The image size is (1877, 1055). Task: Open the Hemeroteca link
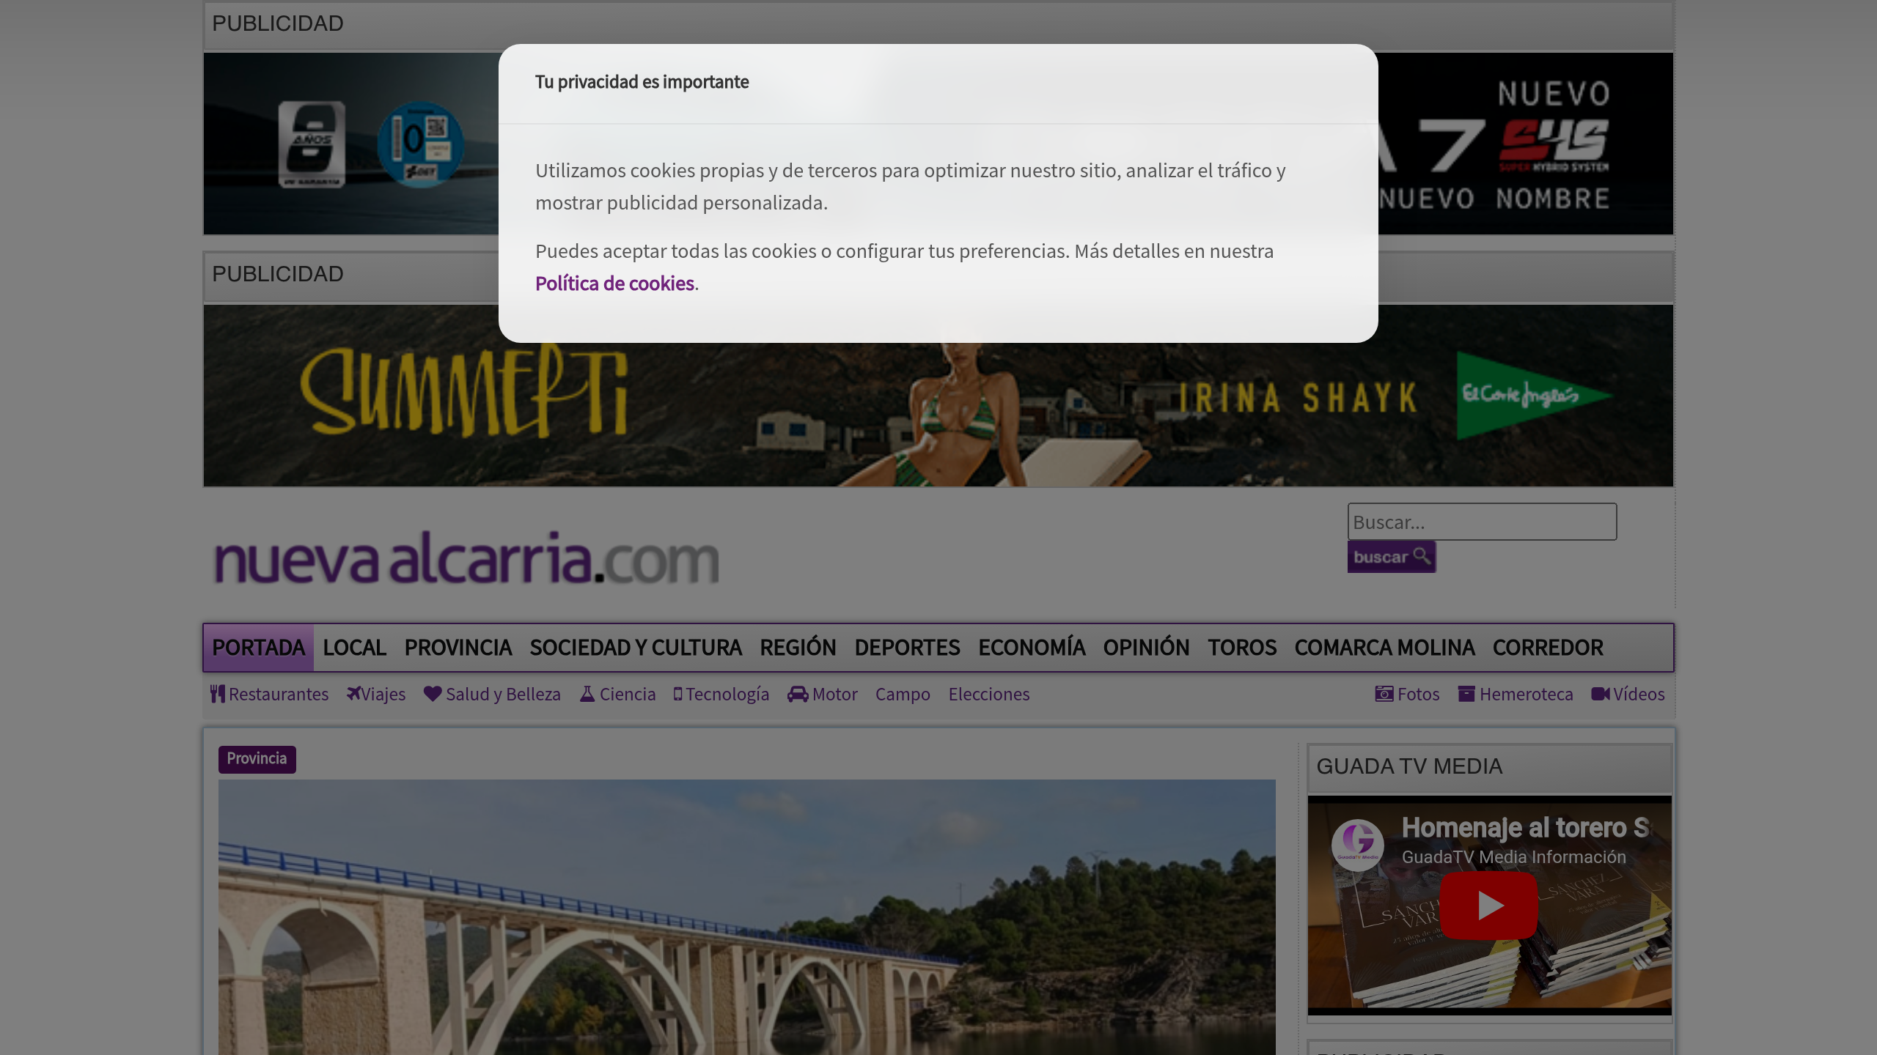click(1516, 694)
